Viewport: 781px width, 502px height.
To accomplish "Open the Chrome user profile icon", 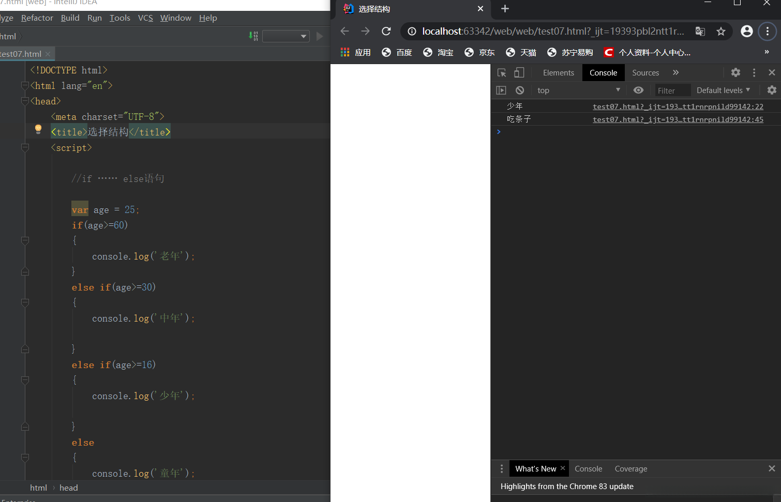I will tap(746, 32).
